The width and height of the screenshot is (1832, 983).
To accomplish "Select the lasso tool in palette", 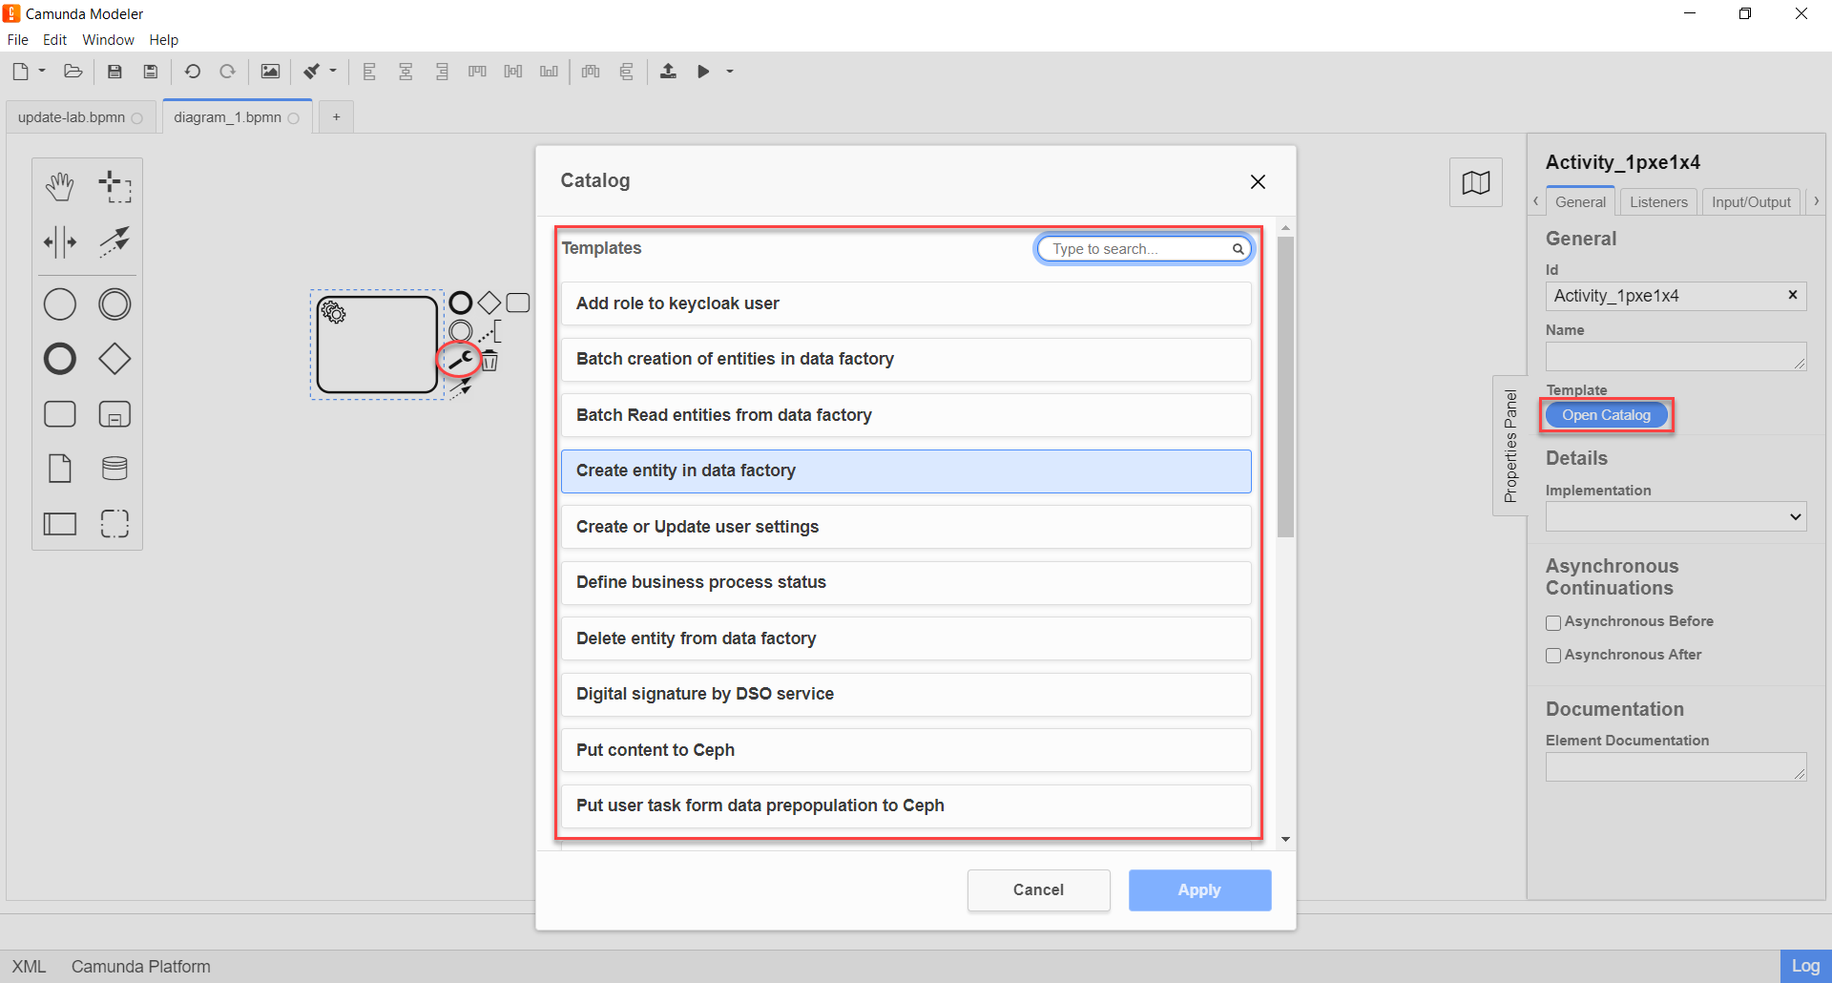I will pos(114,187).
